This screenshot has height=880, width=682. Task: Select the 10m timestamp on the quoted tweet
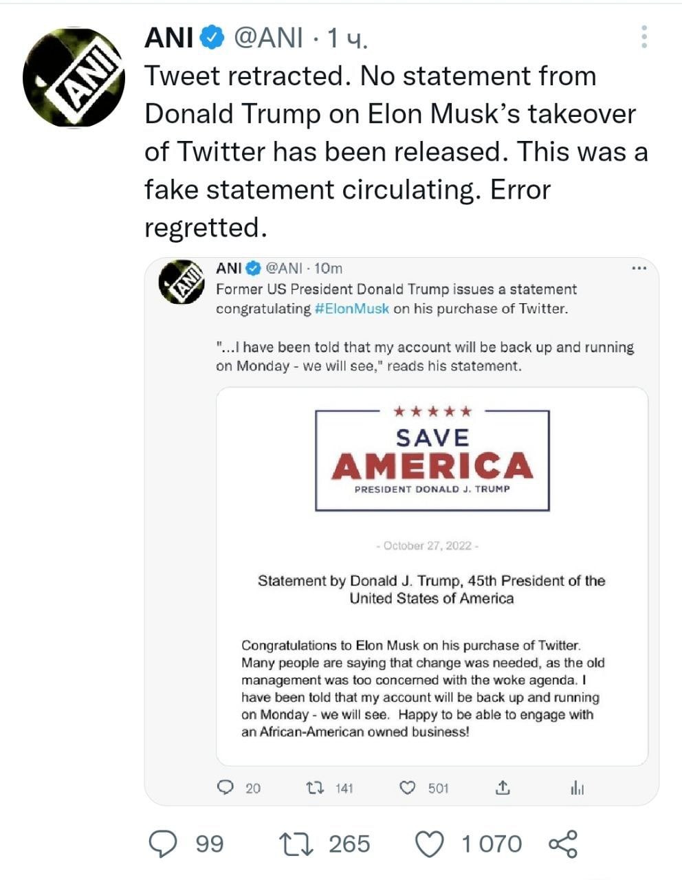(328, 269)
